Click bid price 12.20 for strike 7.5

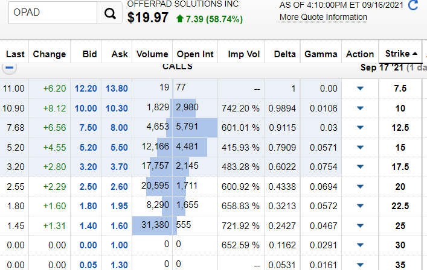(x=86, y=89)
